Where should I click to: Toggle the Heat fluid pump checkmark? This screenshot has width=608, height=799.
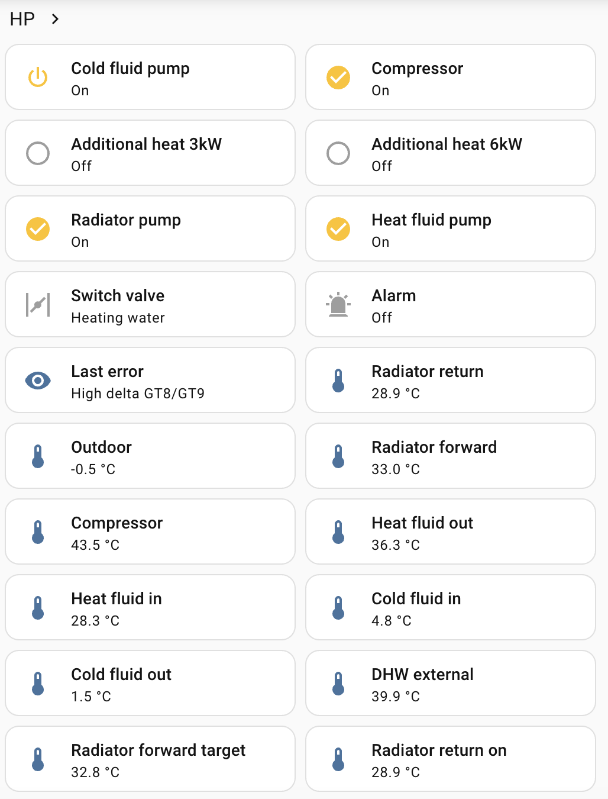point(338,229)
